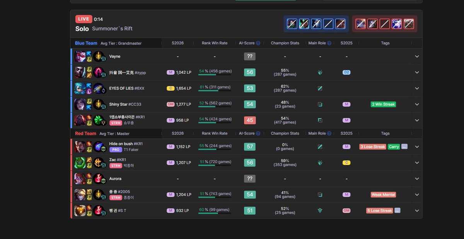The width and height of the screenshot is (464, 239).
Task: Click champion portrait in Shiny Star row
Action: click(80, 104)
